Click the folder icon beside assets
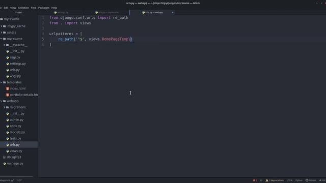Viewport: 326px width, 183px height. coord(5,33)
